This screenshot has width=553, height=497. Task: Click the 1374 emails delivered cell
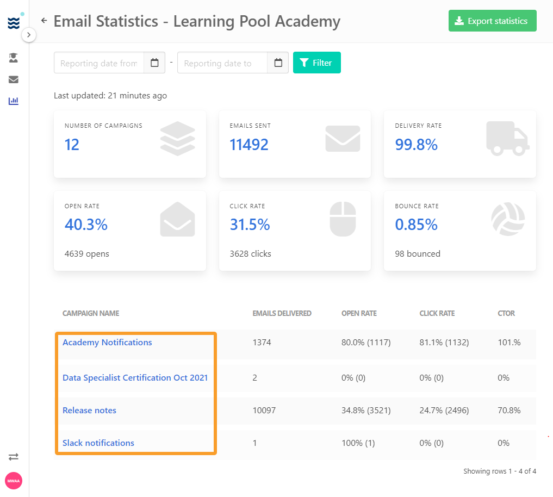pos(262,343)
